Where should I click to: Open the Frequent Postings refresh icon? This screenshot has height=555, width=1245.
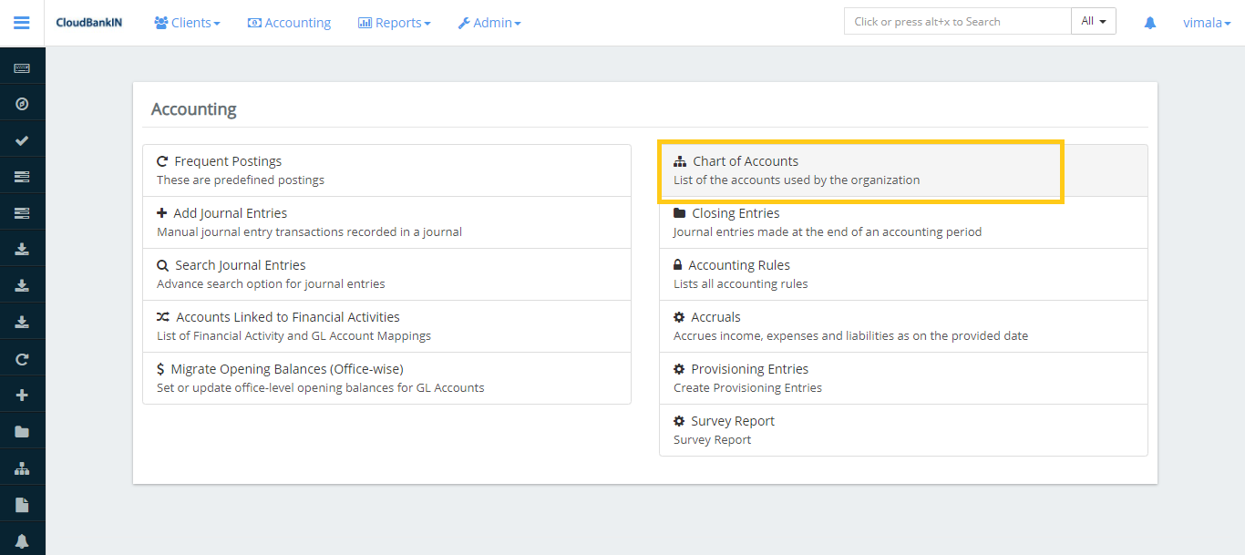click(x=161, y=160)
